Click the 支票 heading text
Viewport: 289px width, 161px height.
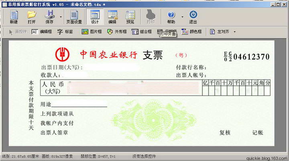pos(153,55)
